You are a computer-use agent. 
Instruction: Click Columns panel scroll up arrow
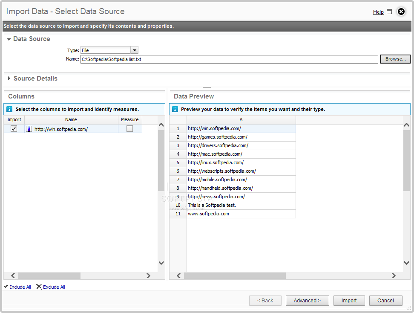(x=161, y=125)
